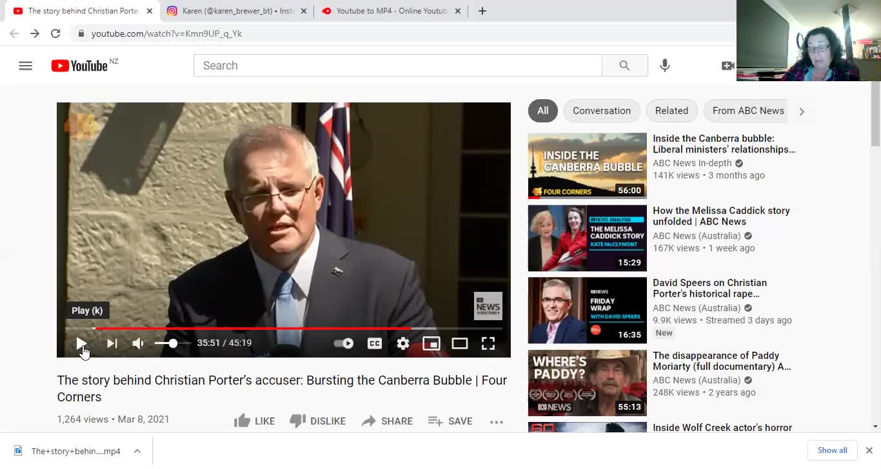Open the YouTube guide hamburger menu
Image resolution: width=881 pixels, height=469 pixels.
pos(25,66)
